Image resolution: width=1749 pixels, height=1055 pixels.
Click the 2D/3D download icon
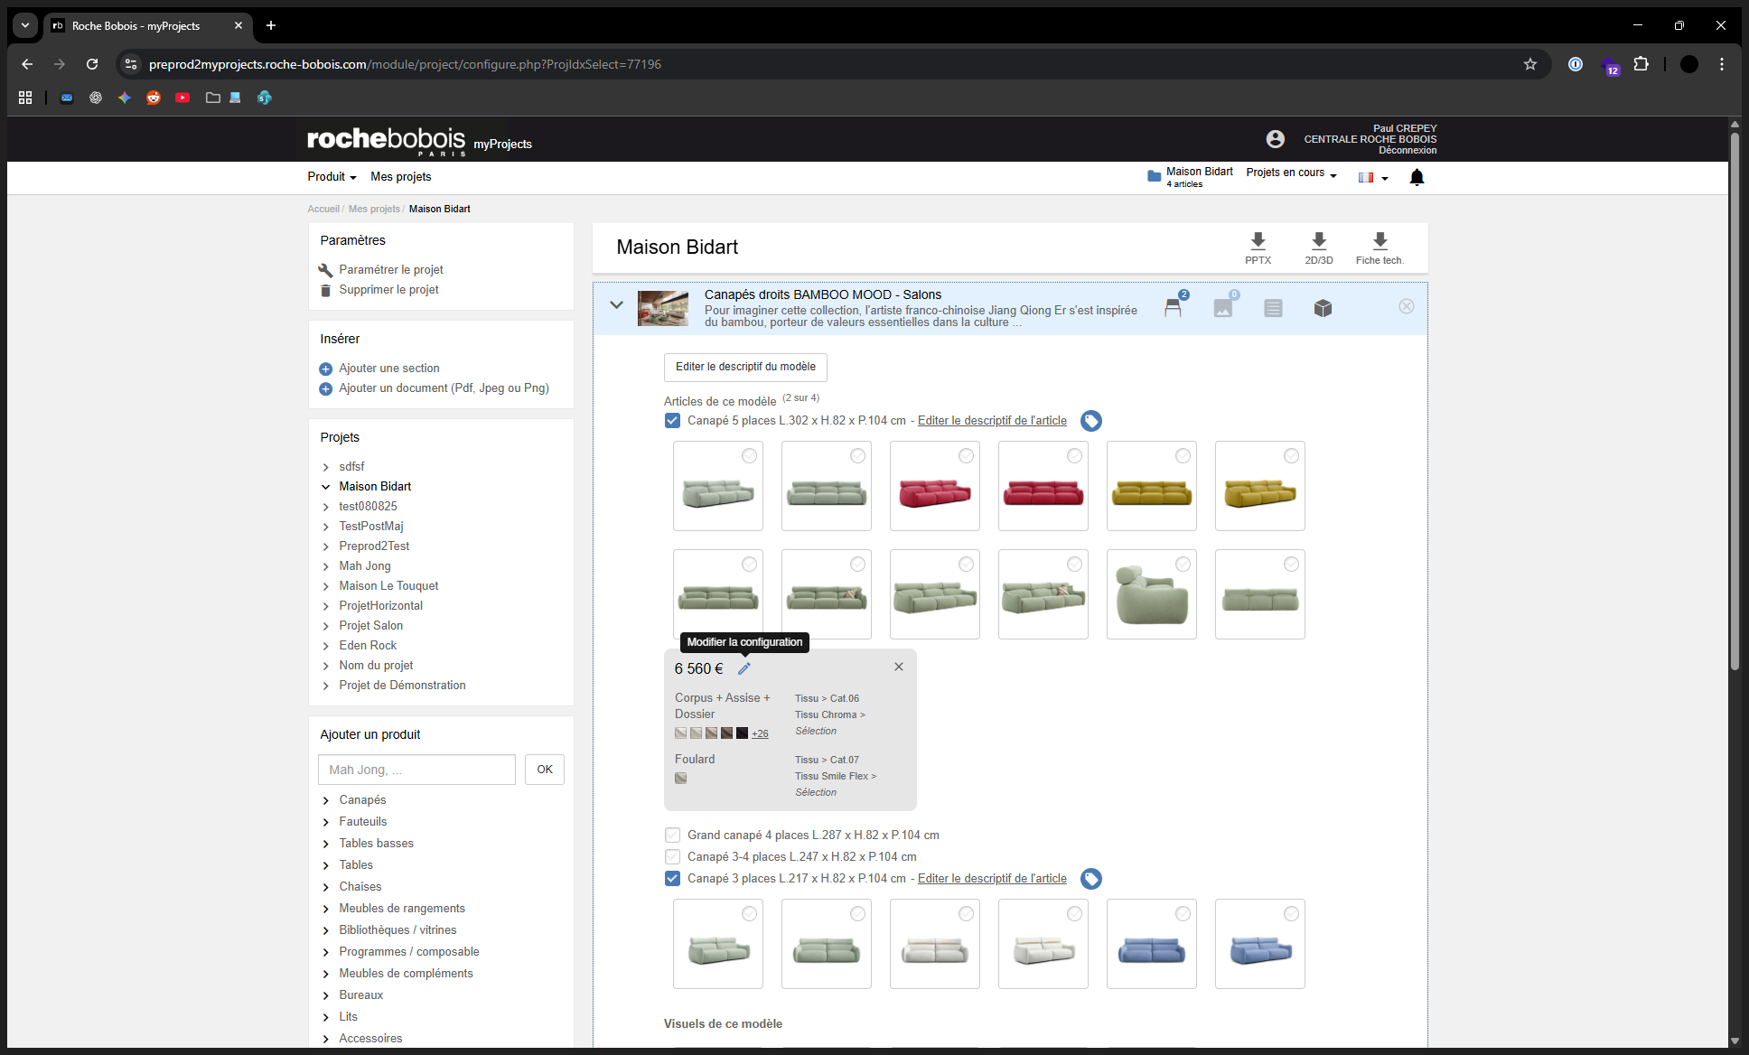coord(1318,241)
